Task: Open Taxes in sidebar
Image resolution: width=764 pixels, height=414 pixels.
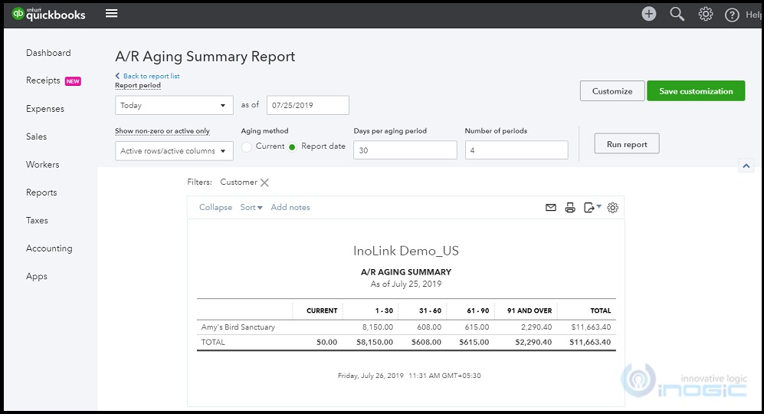Action: (37, 220)
